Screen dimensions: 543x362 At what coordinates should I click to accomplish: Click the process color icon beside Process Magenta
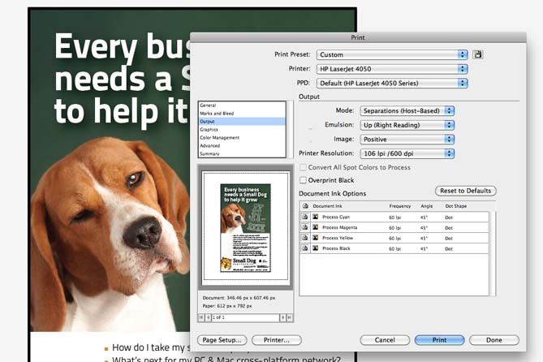(316, 227)
